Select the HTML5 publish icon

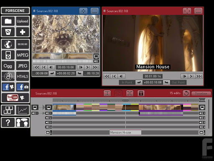(23, 76)
